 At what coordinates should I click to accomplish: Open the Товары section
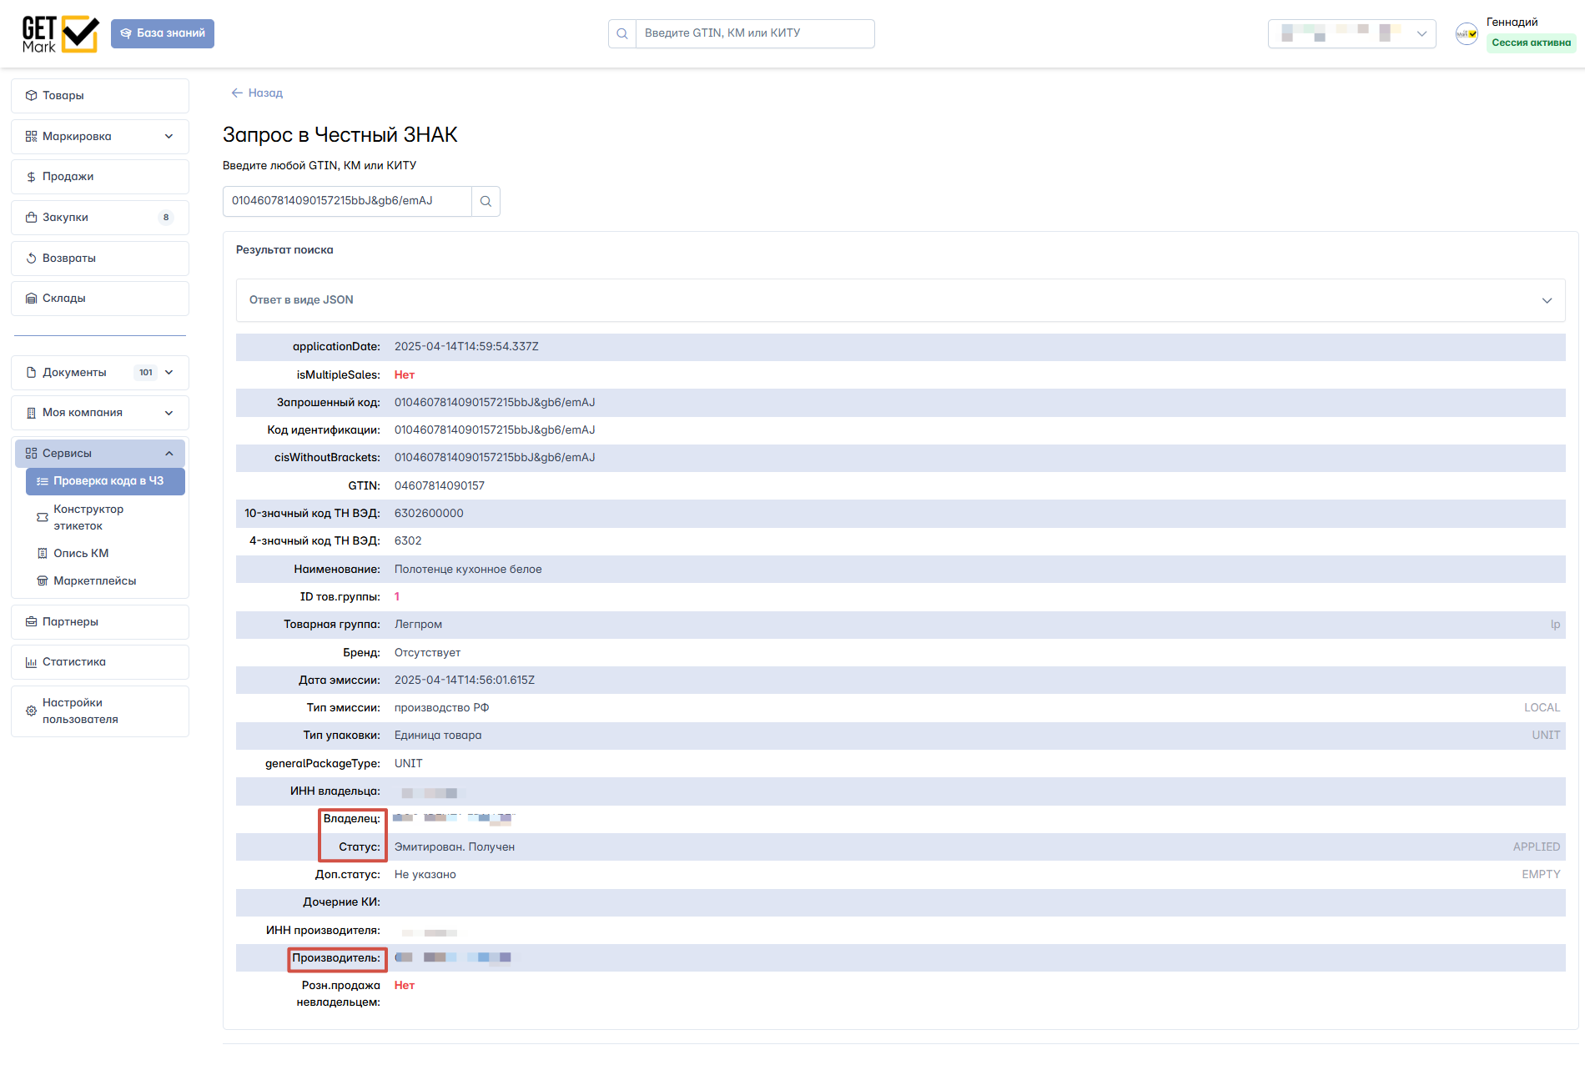[100, 96]
